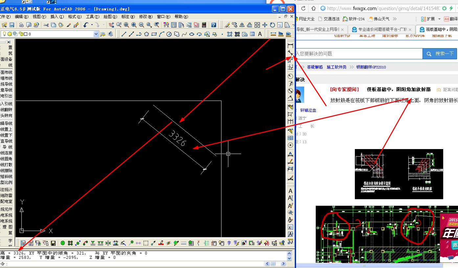Click the command history scrollbar down arrow
The width and height of the screenshot is (458, 268).
(289, 258)
